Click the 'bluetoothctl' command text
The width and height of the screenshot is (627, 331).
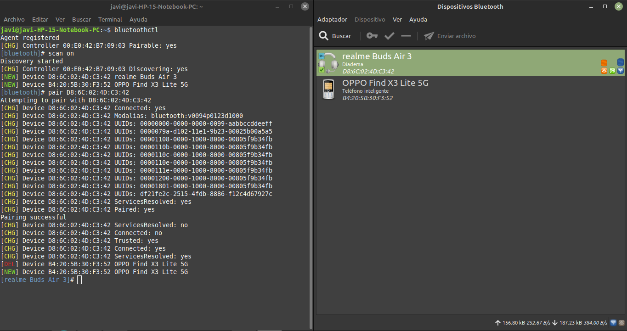click(136, 30)
